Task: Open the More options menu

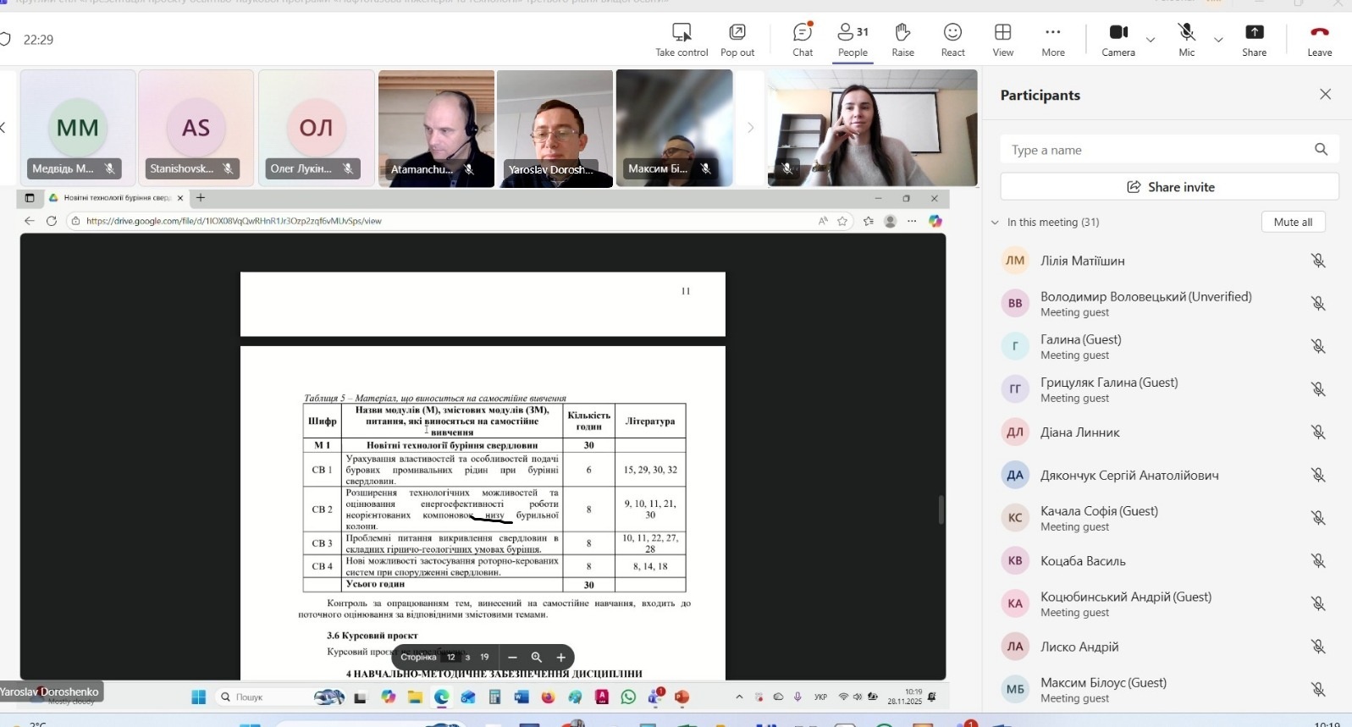Action: tap(1052, 39)
